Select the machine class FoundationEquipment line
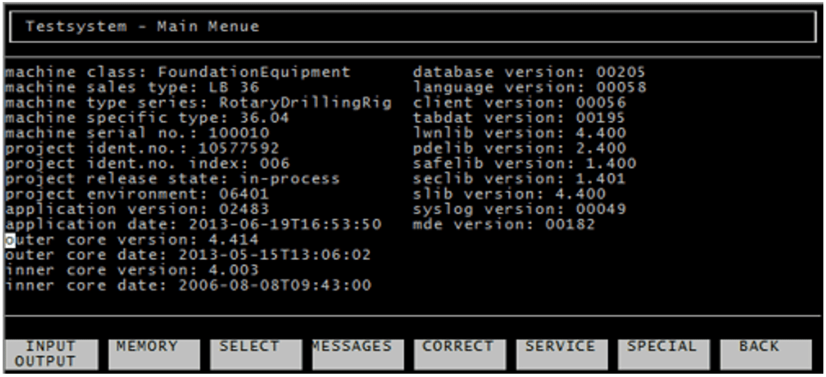The width and height of the screenshot is (826, 377). [178, 72]
